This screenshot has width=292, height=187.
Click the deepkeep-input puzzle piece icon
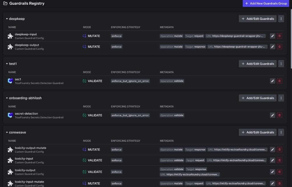pos(10,36)
